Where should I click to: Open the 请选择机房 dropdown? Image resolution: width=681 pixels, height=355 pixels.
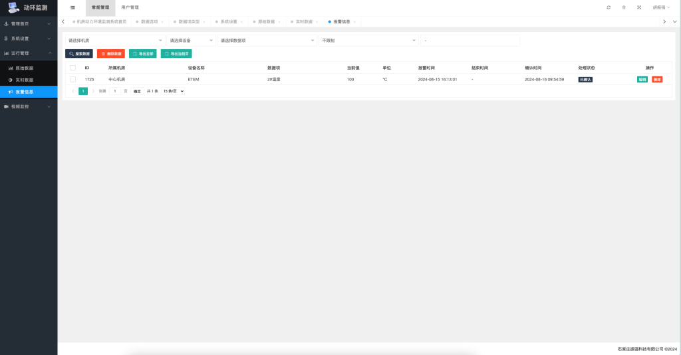click(114, 41)
